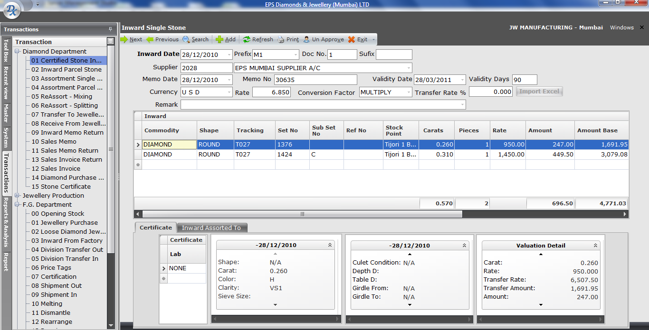Open the Tool Box side tab
Viewport: 649px width, 330px height.
[x=6, y=50]
